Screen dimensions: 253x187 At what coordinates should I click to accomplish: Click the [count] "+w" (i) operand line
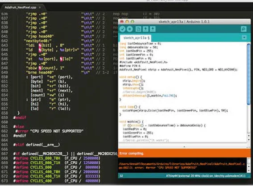[47, 95]
